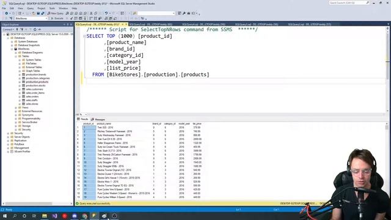Open the Tools menu

point(52,8)
